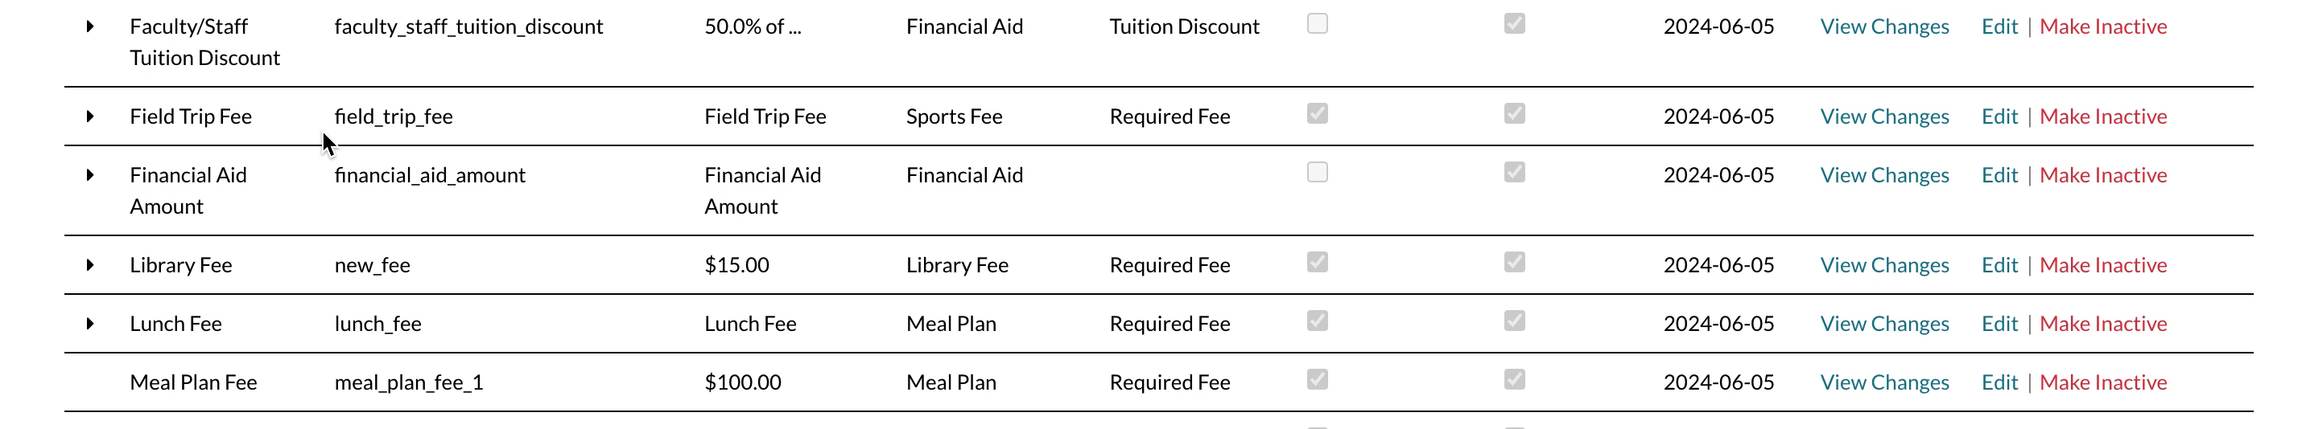
Task: Make the Library Fee inactive
Action: (2102, 266)
